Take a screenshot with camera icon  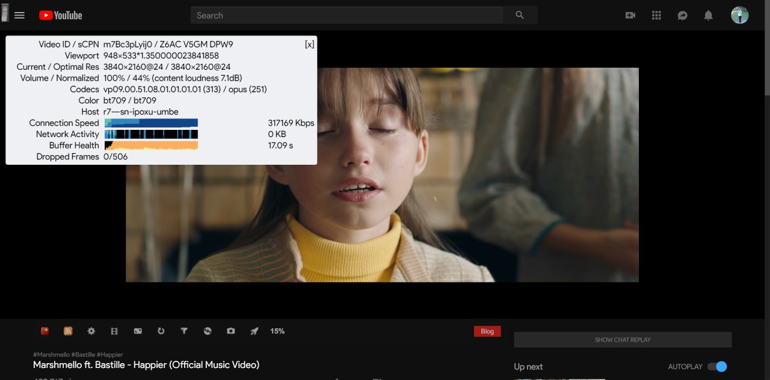[231, 331]
